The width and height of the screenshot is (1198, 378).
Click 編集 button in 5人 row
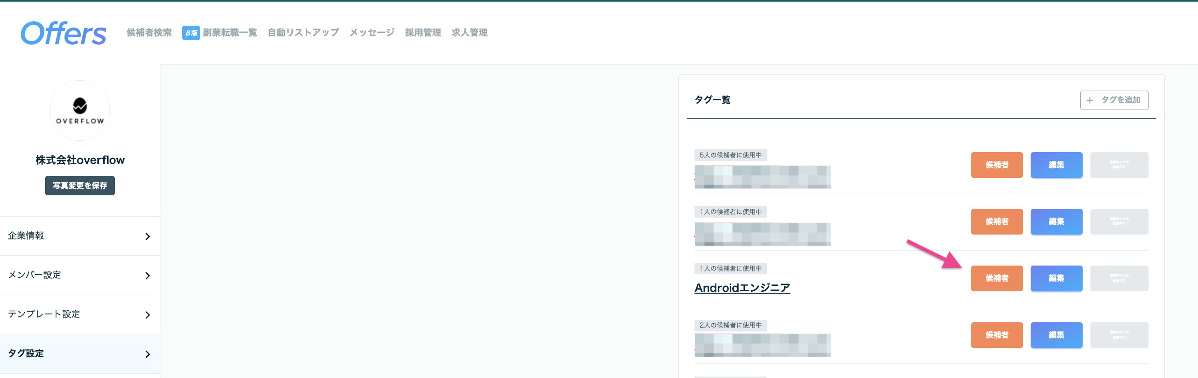[1056, 165]
